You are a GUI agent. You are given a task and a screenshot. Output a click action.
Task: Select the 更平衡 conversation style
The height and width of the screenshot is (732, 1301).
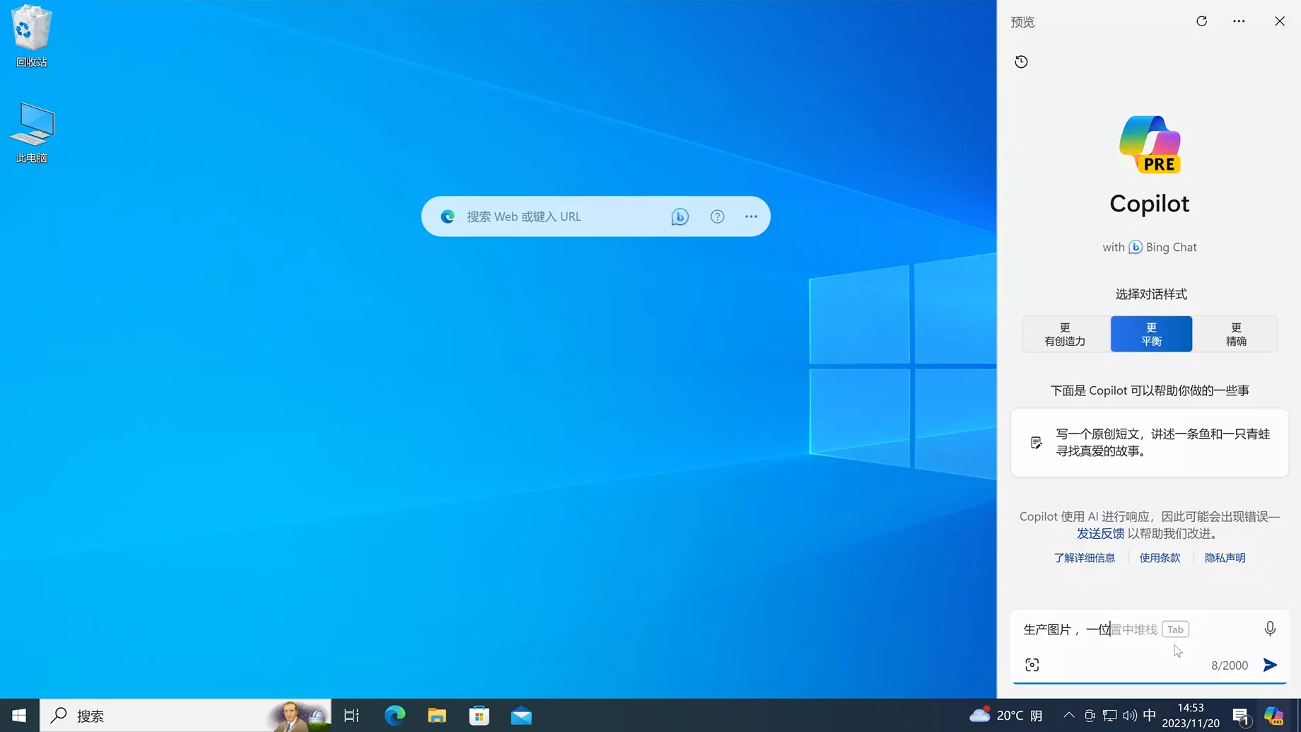pos(1151,334)
